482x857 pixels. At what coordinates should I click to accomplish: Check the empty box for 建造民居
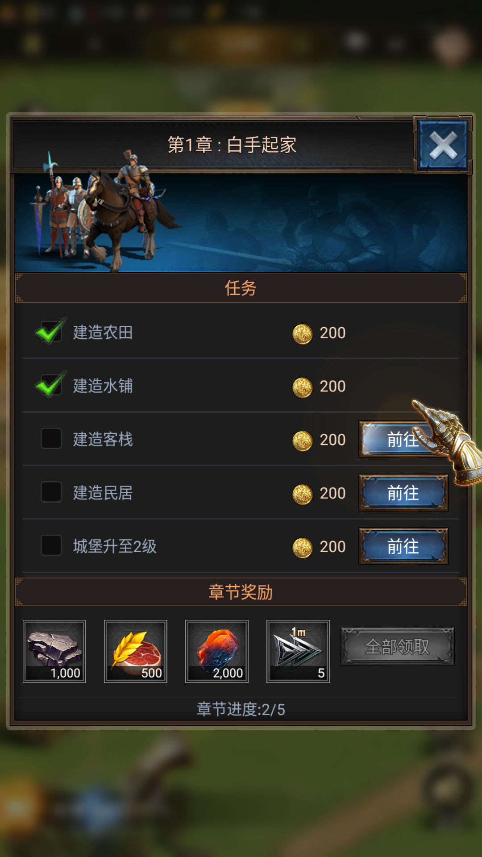coord(51,491)
